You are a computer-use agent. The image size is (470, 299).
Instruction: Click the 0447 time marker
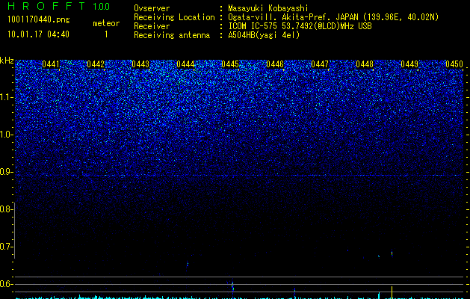[x=320, y=64]
